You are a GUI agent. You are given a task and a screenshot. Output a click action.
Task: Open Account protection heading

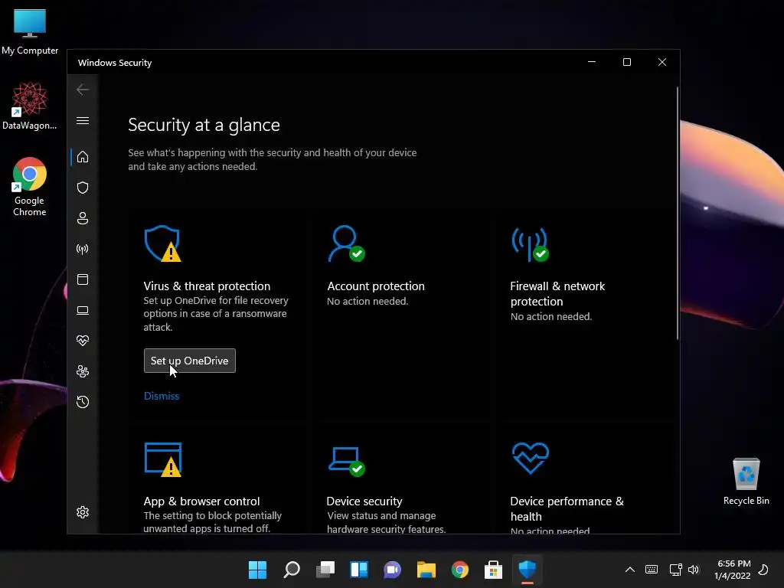(x=375, y=286)
